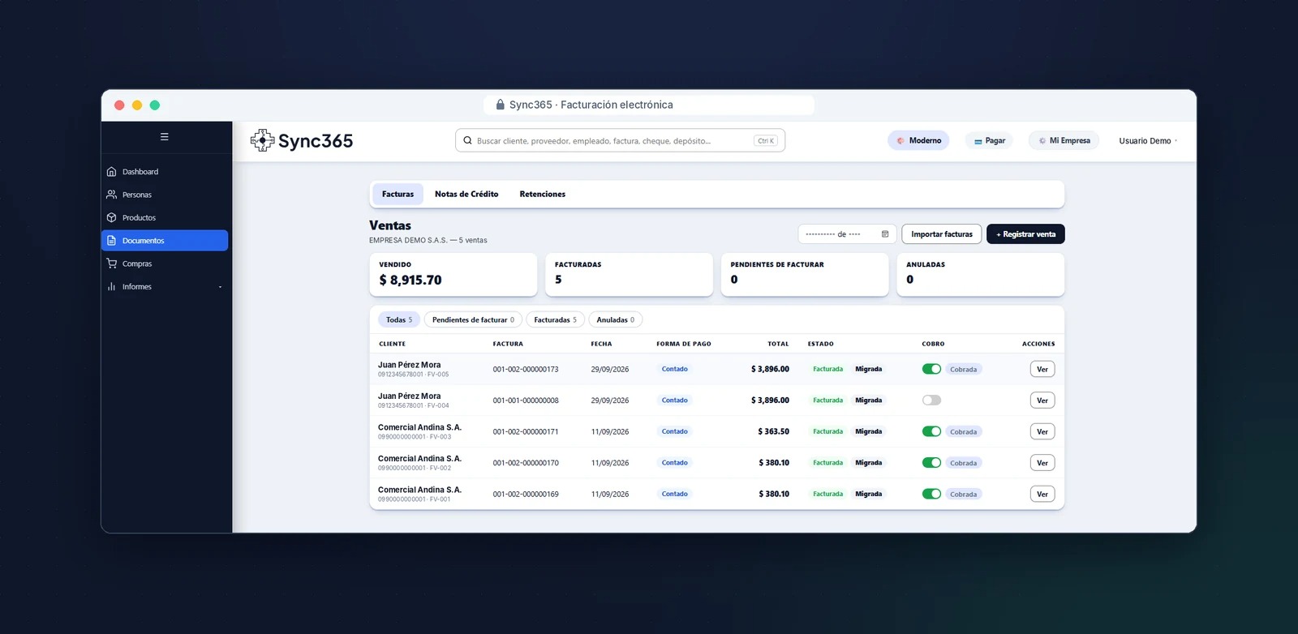Click the Vendido $ 8,915.70 card

(x=453, y=275)
